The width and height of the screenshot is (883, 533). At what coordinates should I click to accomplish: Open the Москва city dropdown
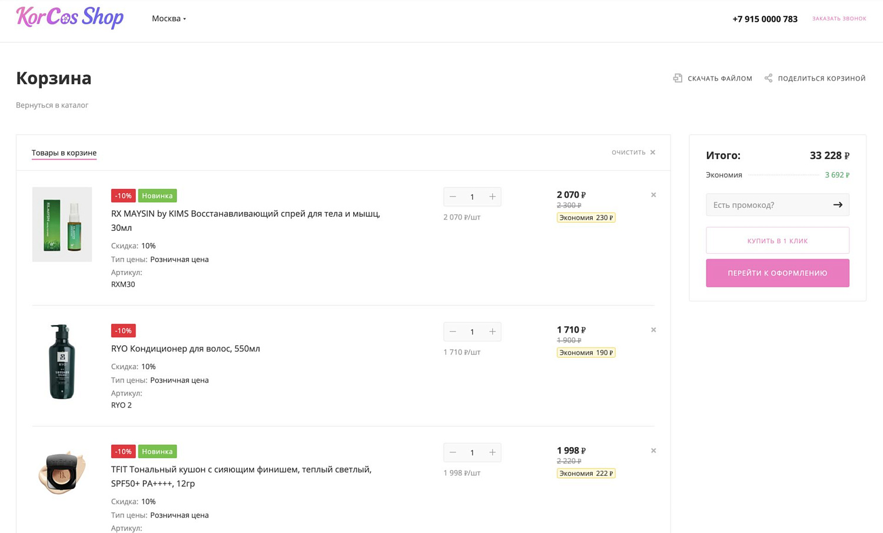[x=169, y=19]
